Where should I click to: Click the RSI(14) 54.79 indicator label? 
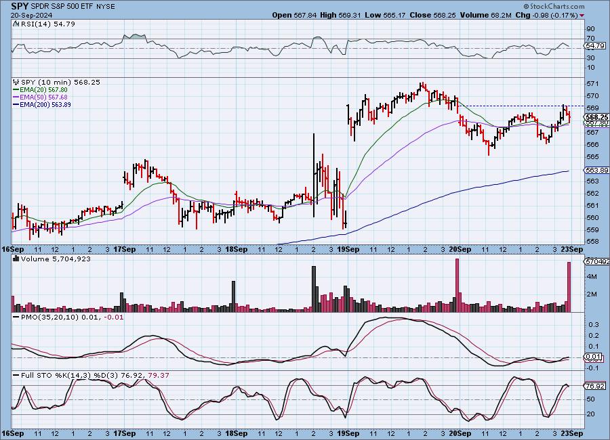[x=48, y=24]
